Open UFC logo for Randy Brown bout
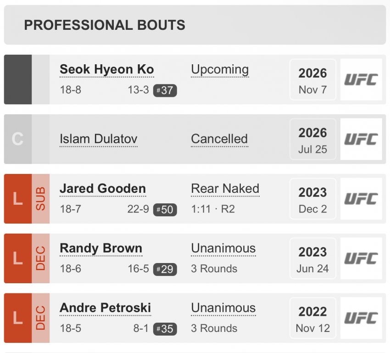390x353 pixels. click(361, 258)
